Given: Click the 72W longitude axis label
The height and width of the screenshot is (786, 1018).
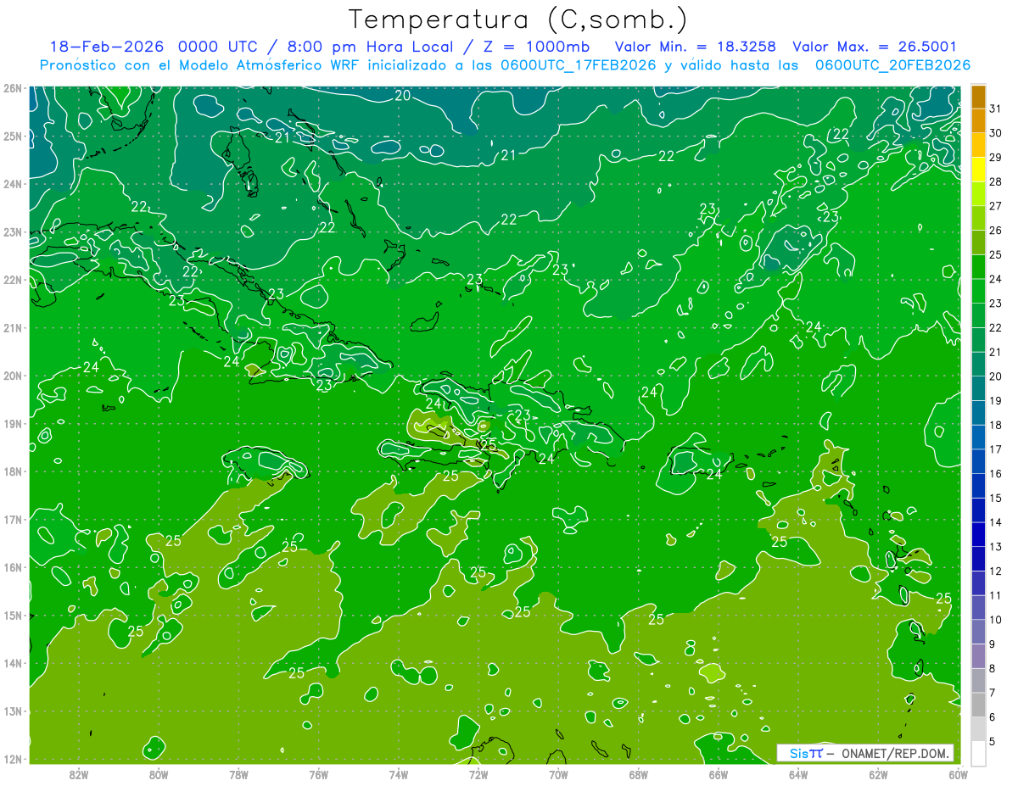Looking at the screenshot, I should (x=478, y=774).
